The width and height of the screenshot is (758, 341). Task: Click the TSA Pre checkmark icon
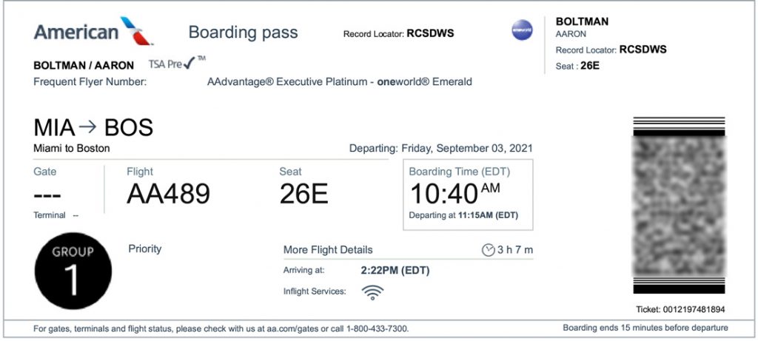click(190, 64)
